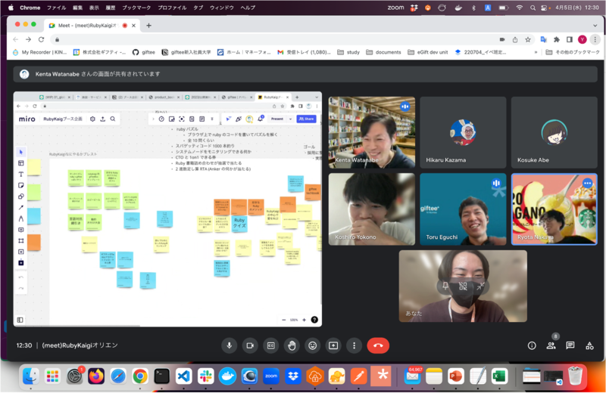Open eGift dev unit bookmarks folder
The image size is (606, 393).
tap(428, 52)
